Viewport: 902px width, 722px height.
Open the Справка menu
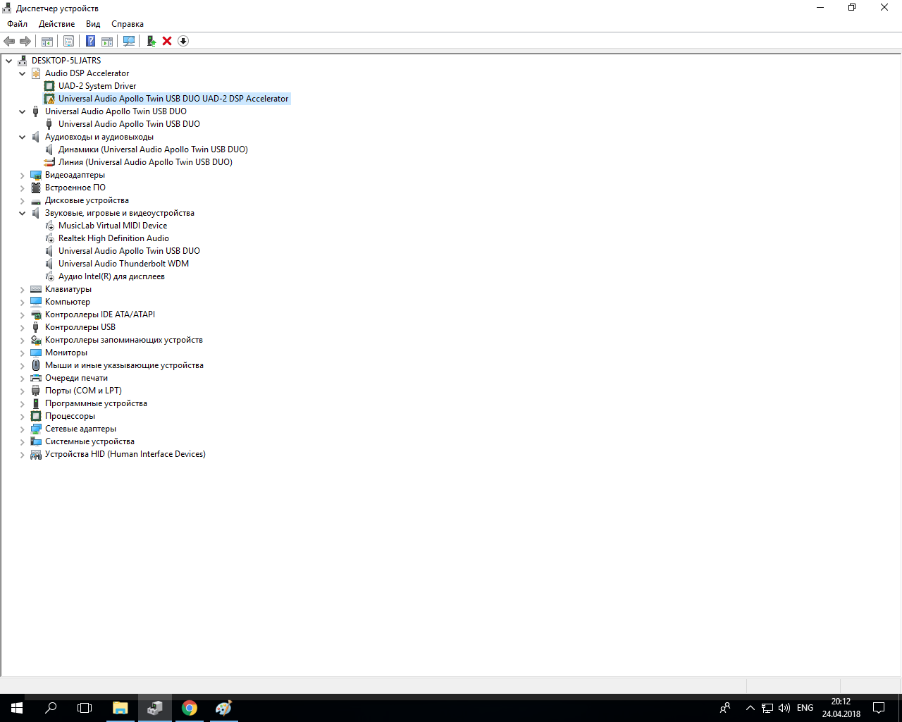[x=128, y=24]
